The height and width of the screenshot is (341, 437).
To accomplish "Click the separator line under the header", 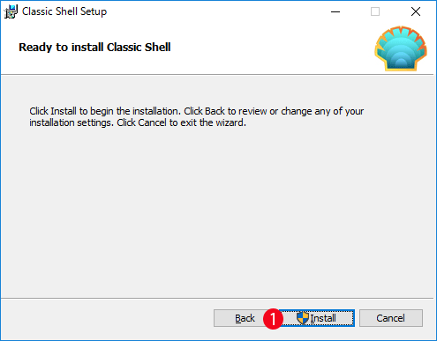I will 217,75.
